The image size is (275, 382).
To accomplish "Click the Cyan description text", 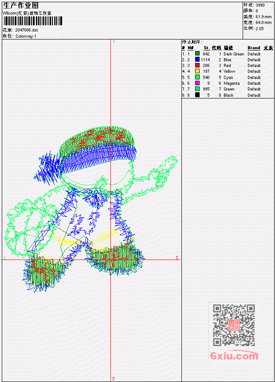I will point(228,78).
